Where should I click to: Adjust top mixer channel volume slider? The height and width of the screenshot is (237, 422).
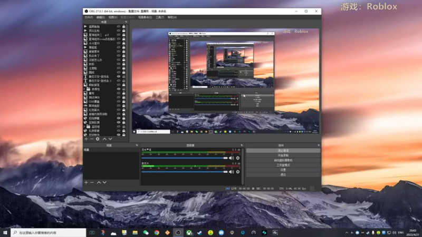(185, 158)
